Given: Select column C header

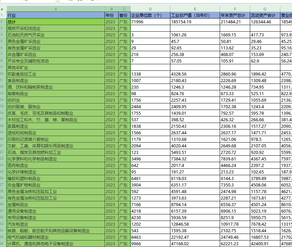Looking at the screenshot, I should (124, 9).
